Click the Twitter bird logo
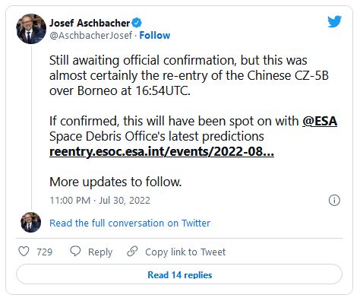The image size is (360, 301). [334, 21]
